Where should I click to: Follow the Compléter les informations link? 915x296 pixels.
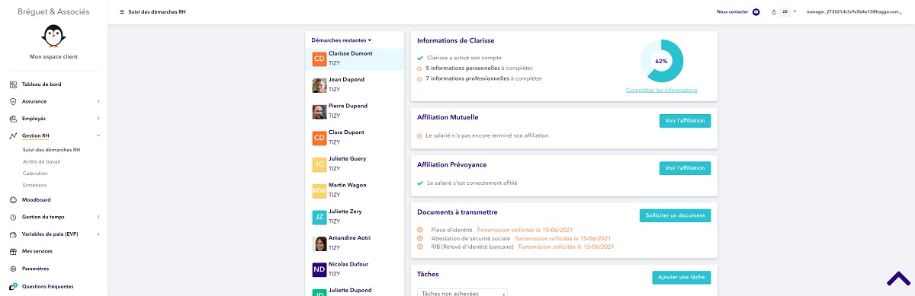661,91
